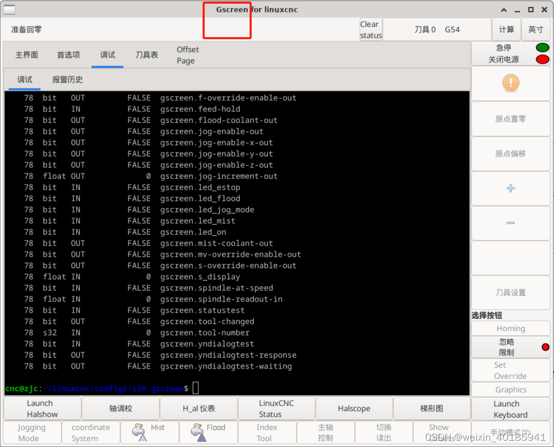Click the Clear status button
This screenshot has height=447, width=554.
[371, 29]
